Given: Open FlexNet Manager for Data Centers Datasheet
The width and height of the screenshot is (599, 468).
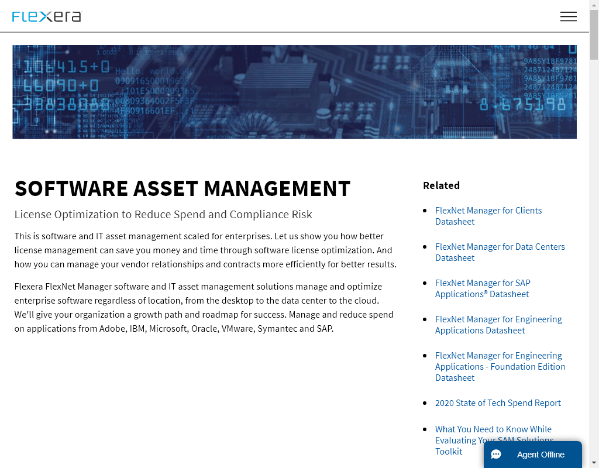Looking at the screenshot, I should click(500, 252).
